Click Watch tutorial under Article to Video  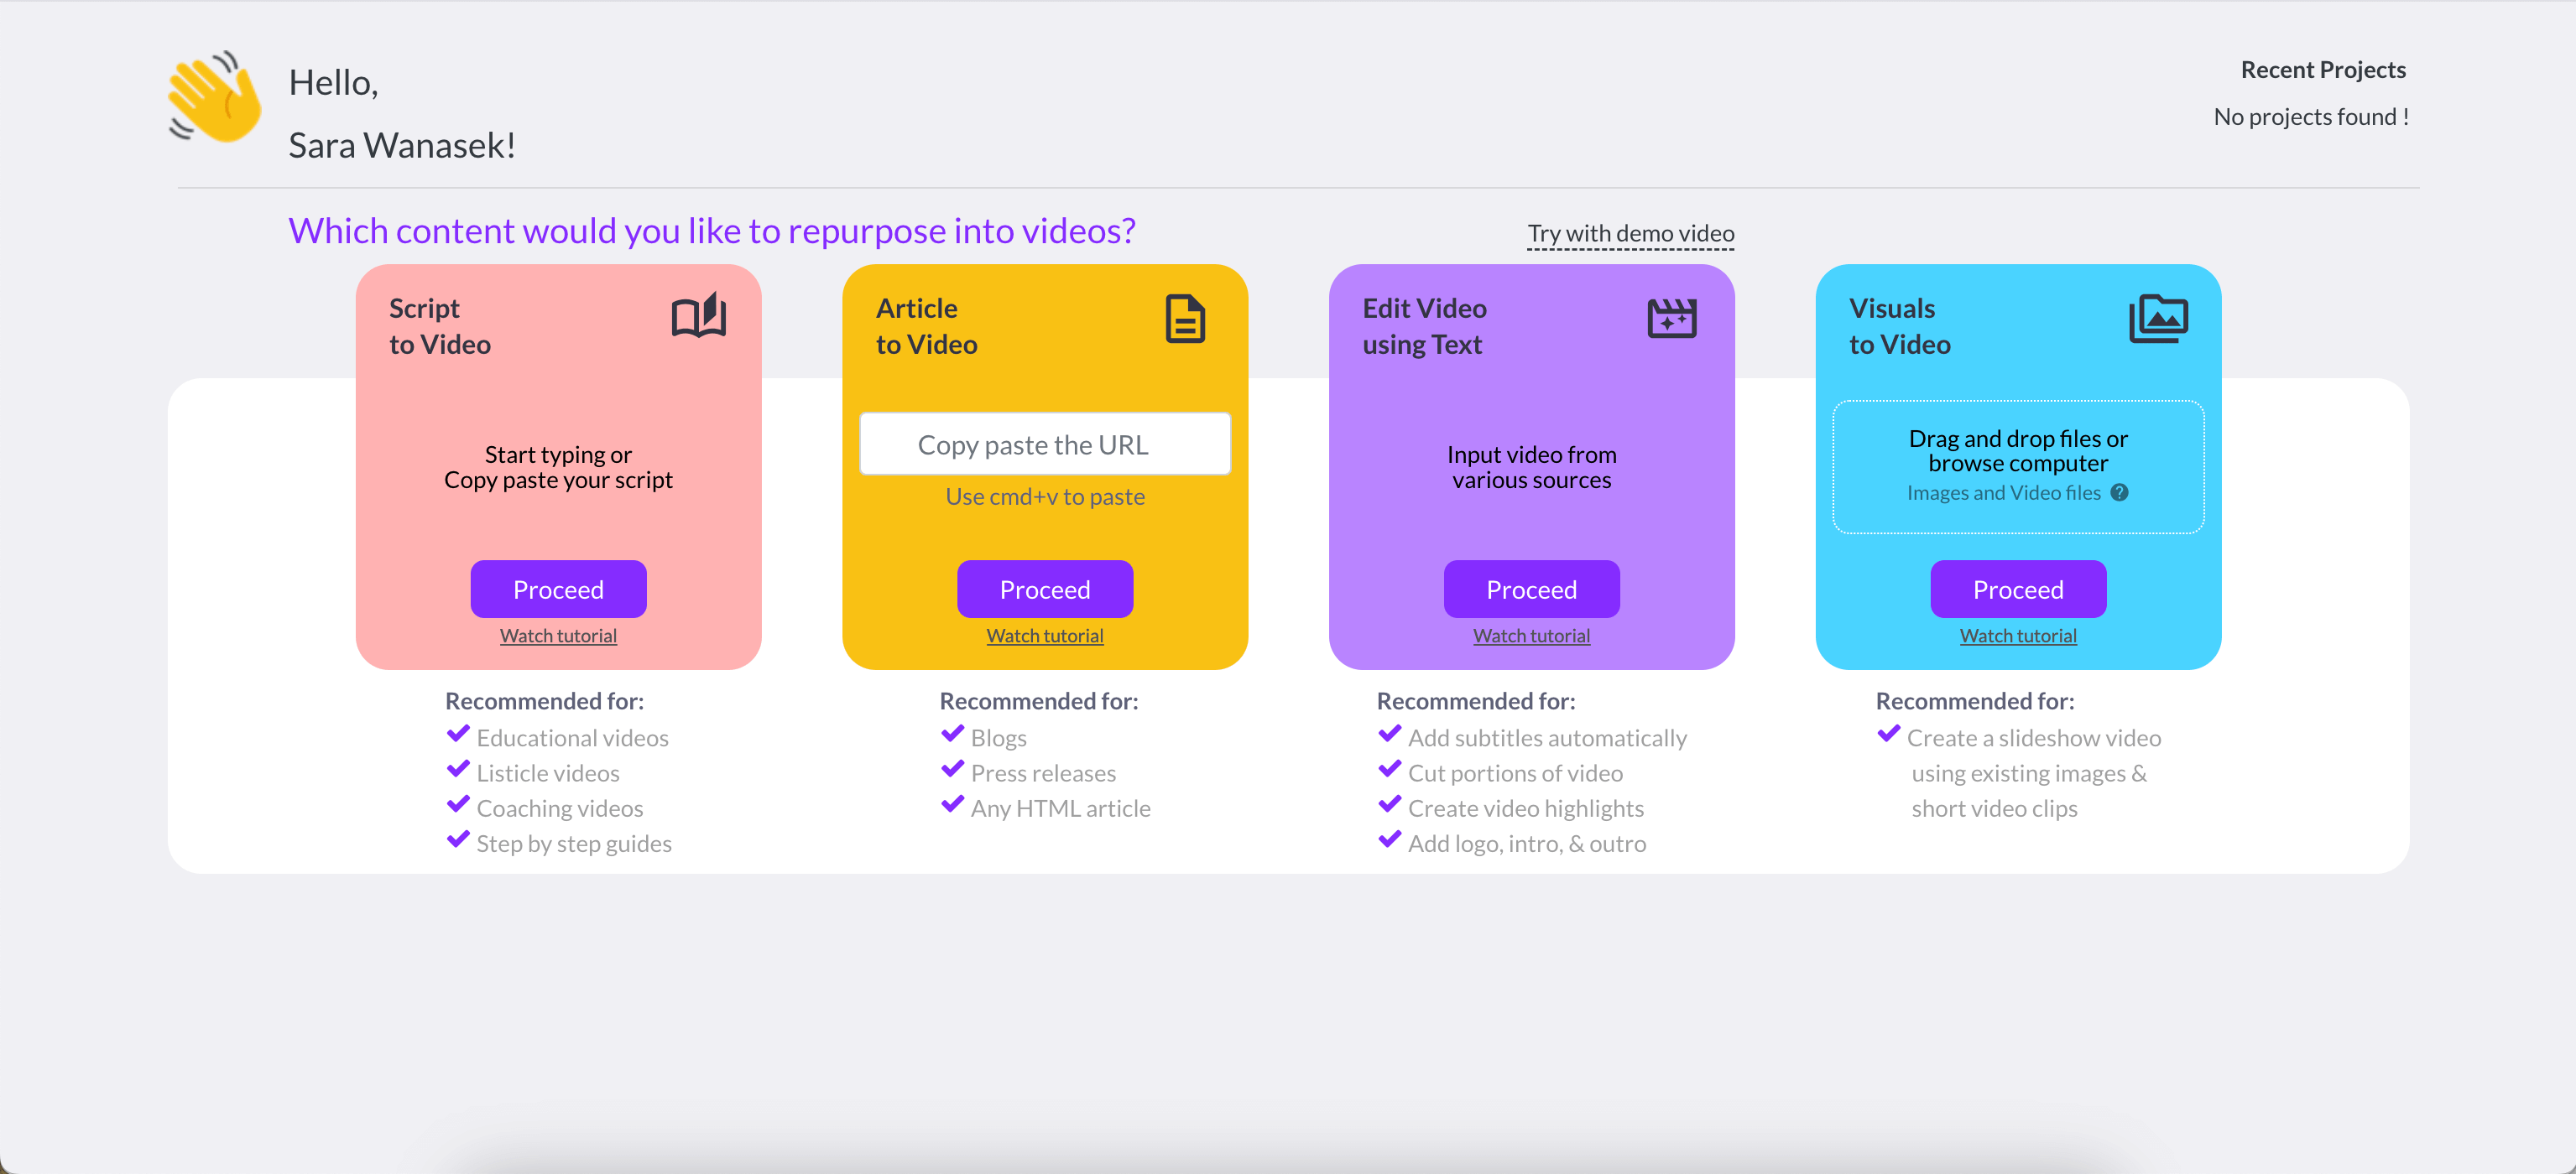point(1045,634)
